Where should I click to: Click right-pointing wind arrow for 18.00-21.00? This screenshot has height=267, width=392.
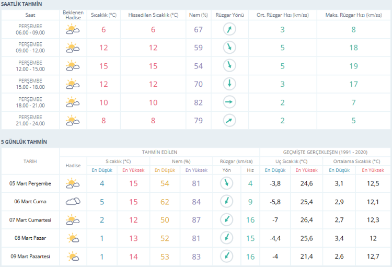click(229, 102)
